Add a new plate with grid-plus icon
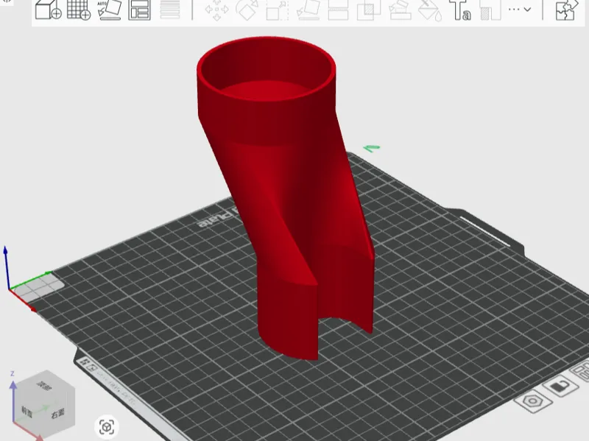Viewport: 589px width, 441px height. pyautogui.click(x=79, y=10)
